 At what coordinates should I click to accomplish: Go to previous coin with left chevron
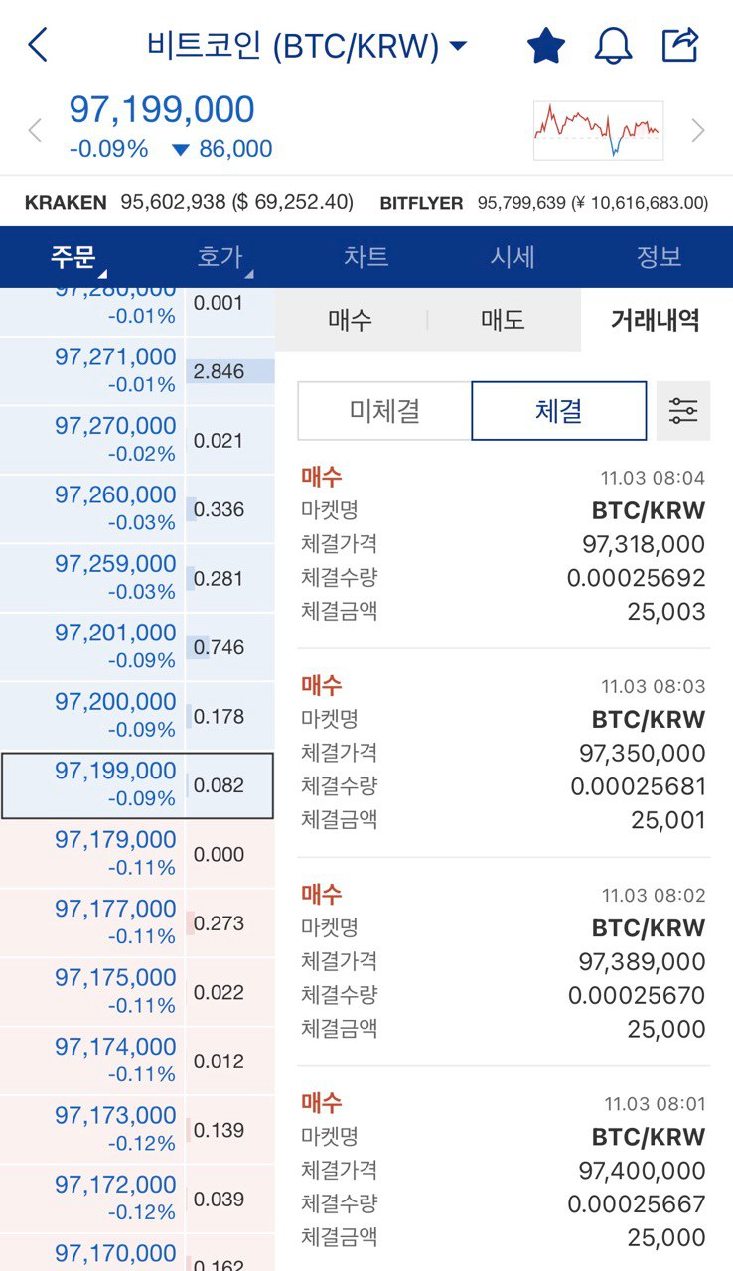pyautogui.click(x=36, y=130)
